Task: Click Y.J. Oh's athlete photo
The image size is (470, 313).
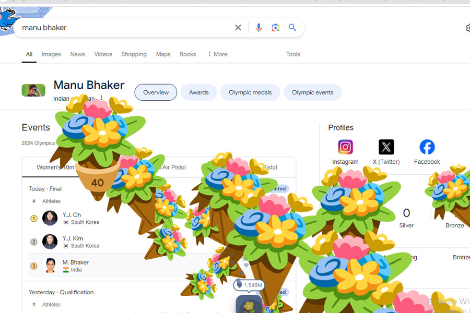Action: click(x=50, y=218)
